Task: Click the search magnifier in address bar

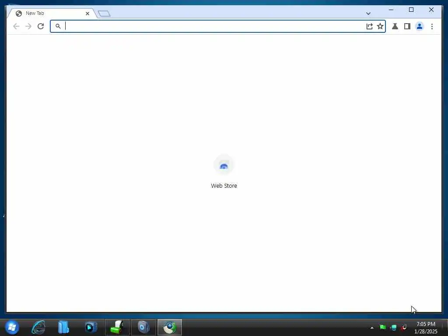Action: pyautogui.click(x=58, y=26)
